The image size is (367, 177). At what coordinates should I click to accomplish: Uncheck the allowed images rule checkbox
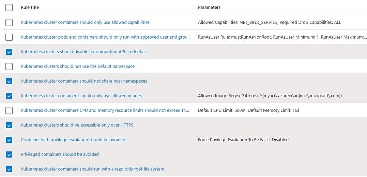click(9, 96)
